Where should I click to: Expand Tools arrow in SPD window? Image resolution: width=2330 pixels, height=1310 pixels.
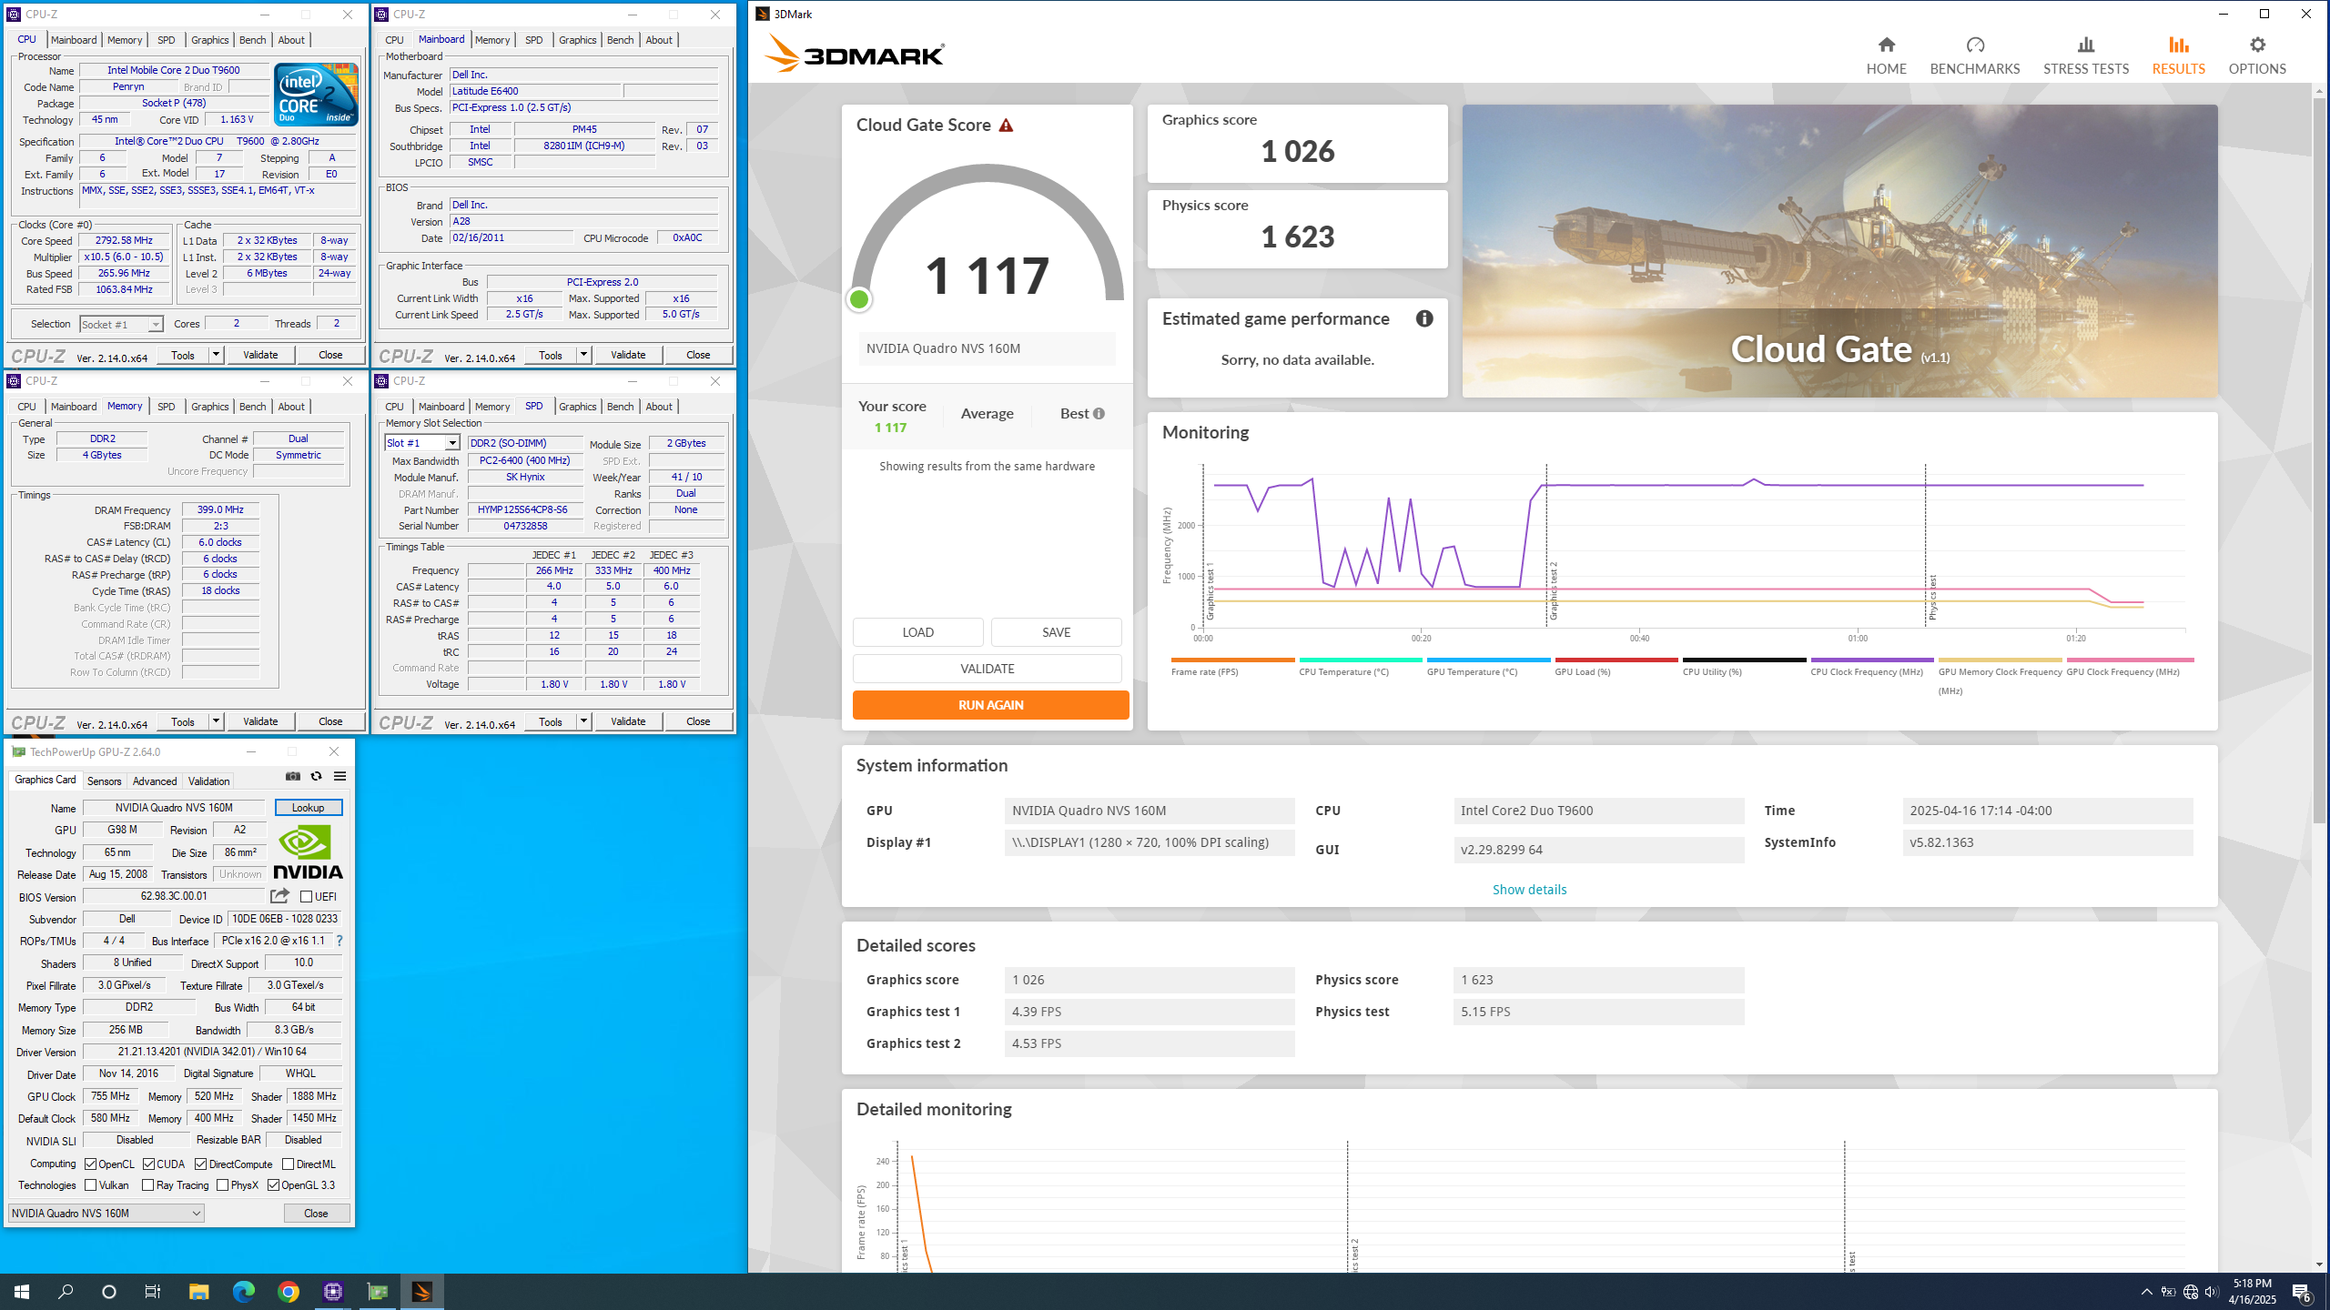coord(583,721)
